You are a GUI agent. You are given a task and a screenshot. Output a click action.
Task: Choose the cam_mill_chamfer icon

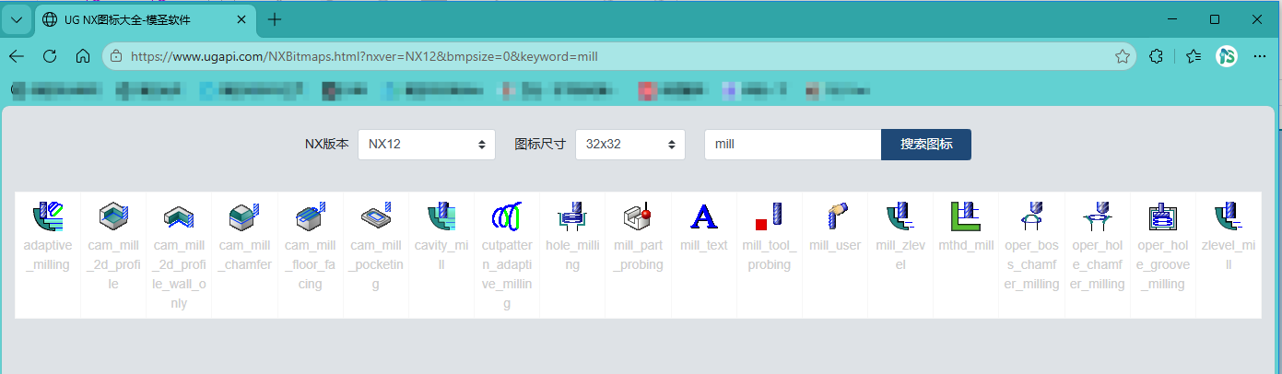244,216
